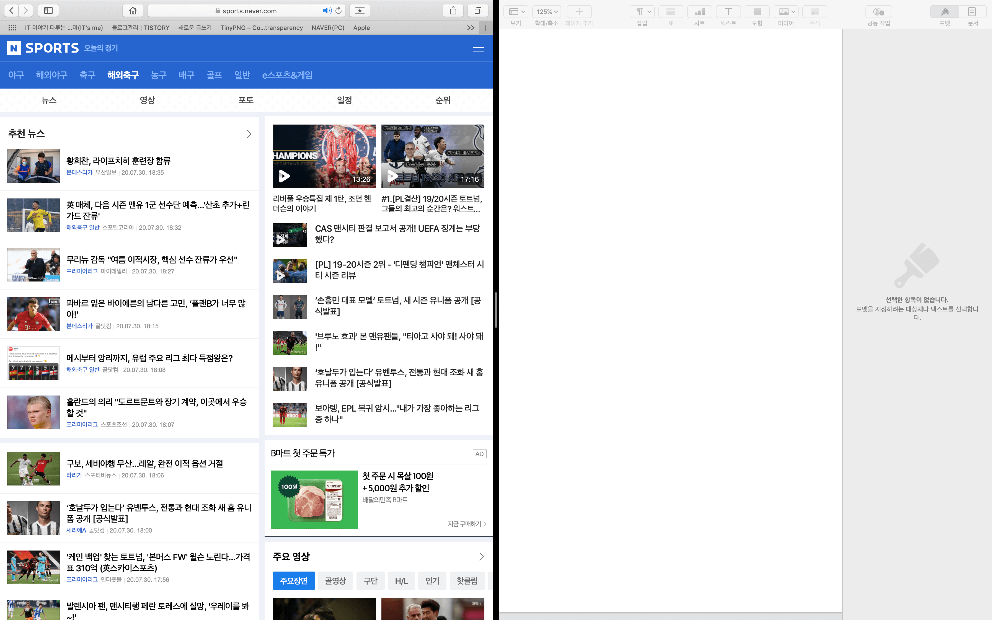Click the Safari home icon
992x620 pixels.
pos(133,11)
